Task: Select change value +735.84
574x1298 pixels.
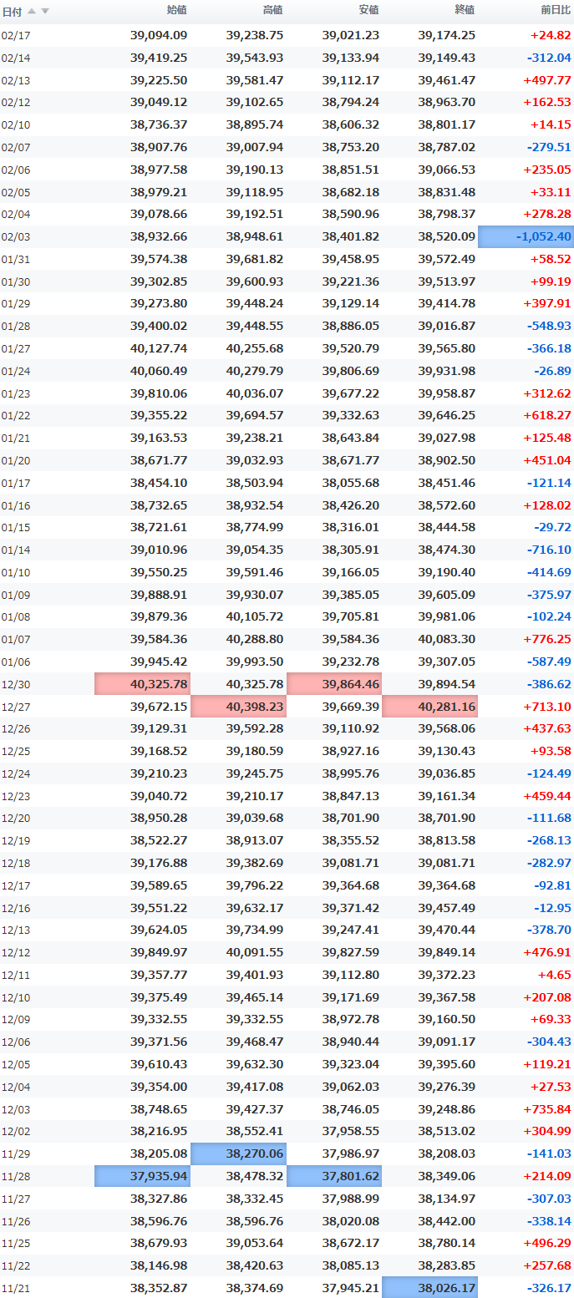Action: point(547,1109)
